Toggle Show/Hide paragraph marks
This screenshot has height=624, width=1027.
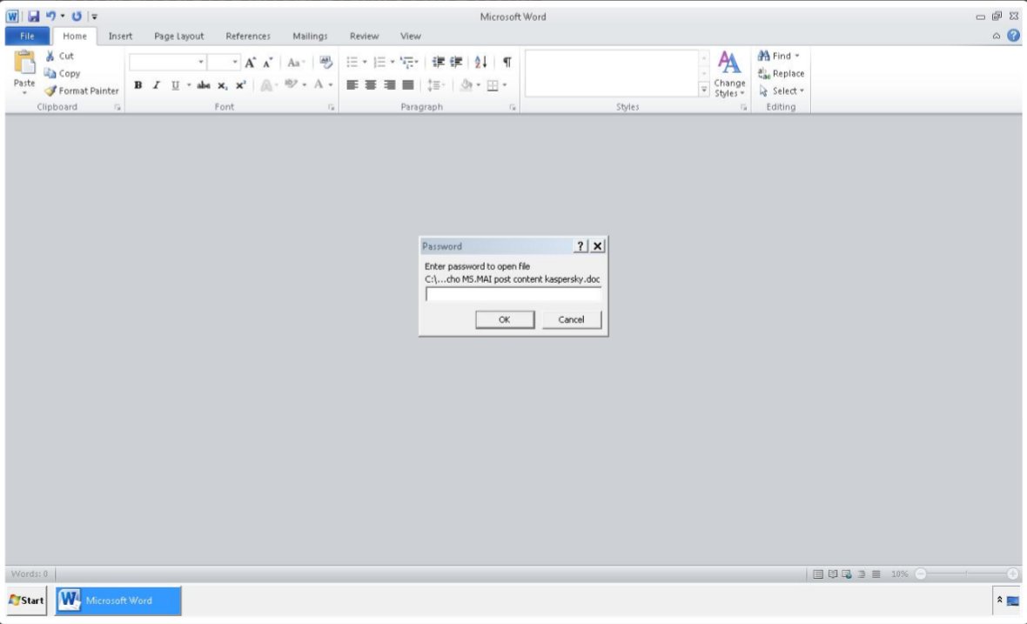(507, 62)
